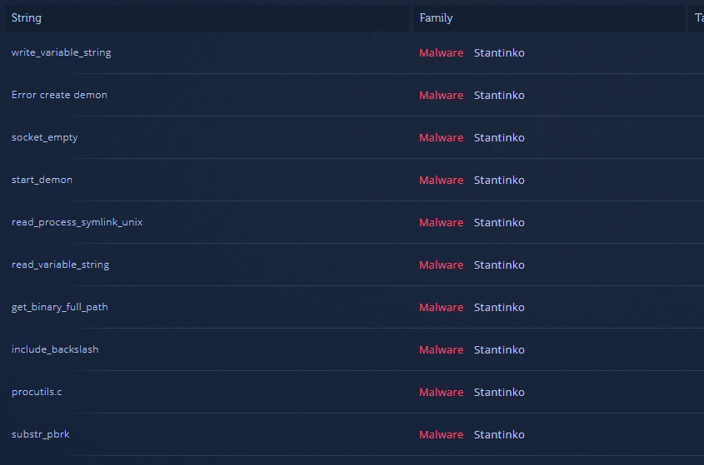Click the read_process_symlink_unix string
This screenshot has width=704, height=465.
coord(77,222)
